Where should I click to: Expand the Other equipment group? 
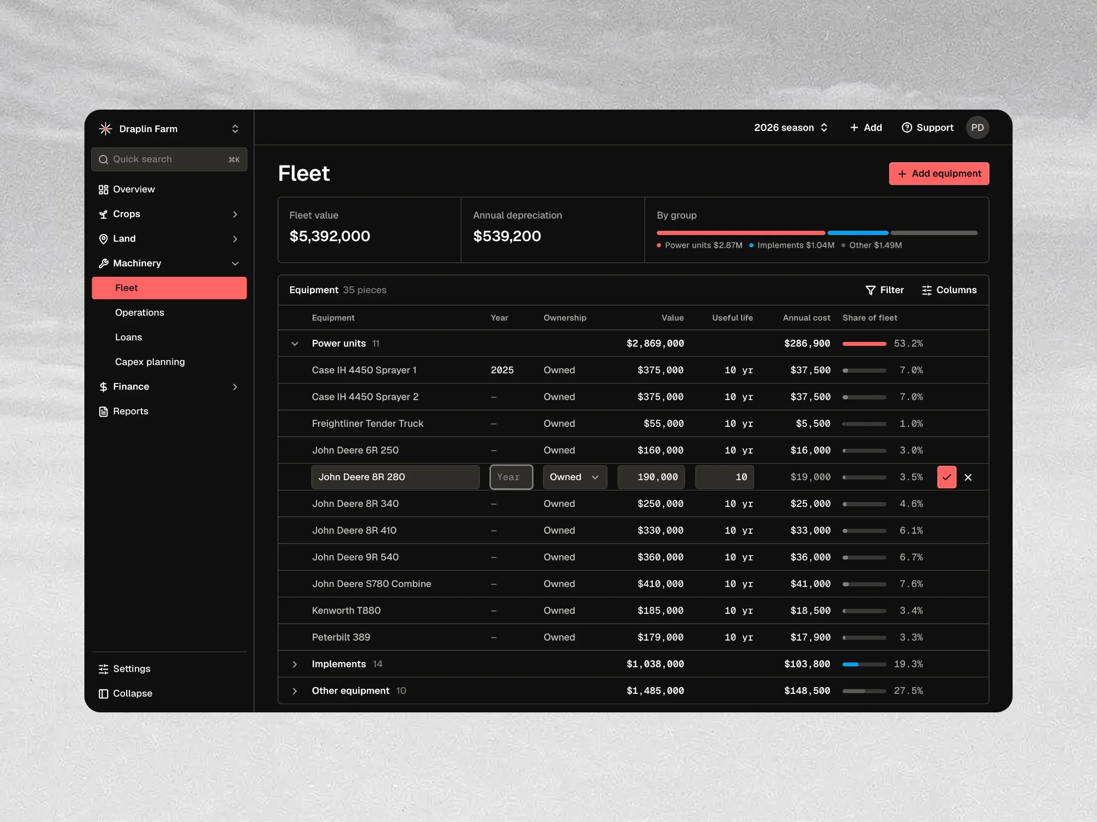(295, 691)
